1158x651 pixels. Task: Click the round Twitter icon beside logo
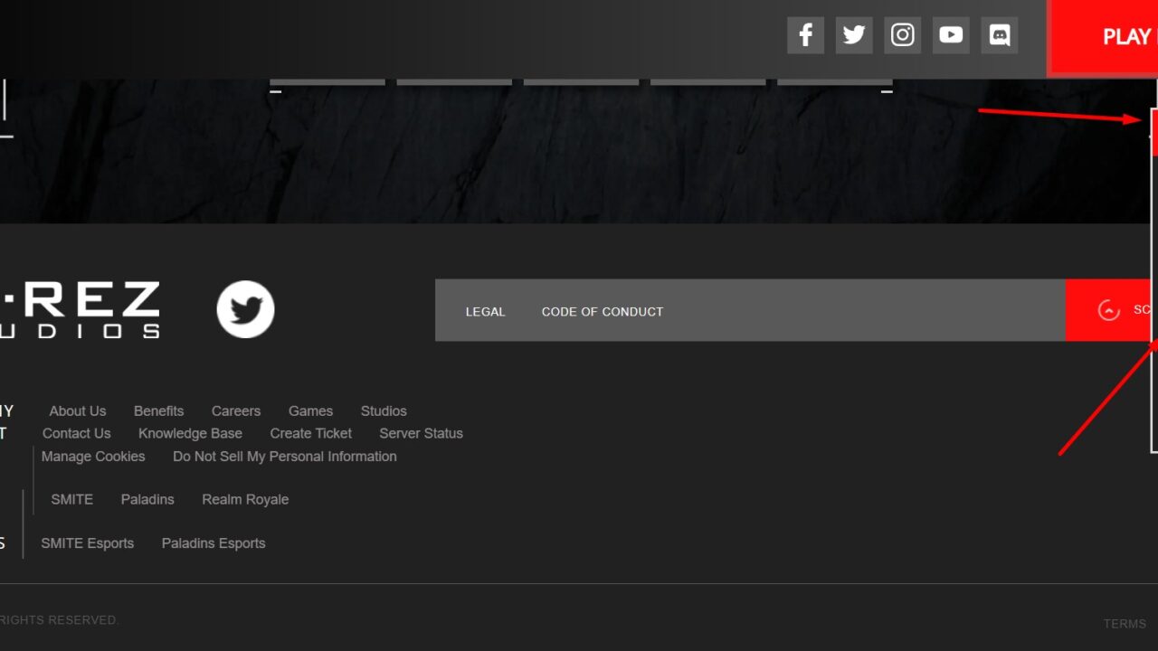245,309
